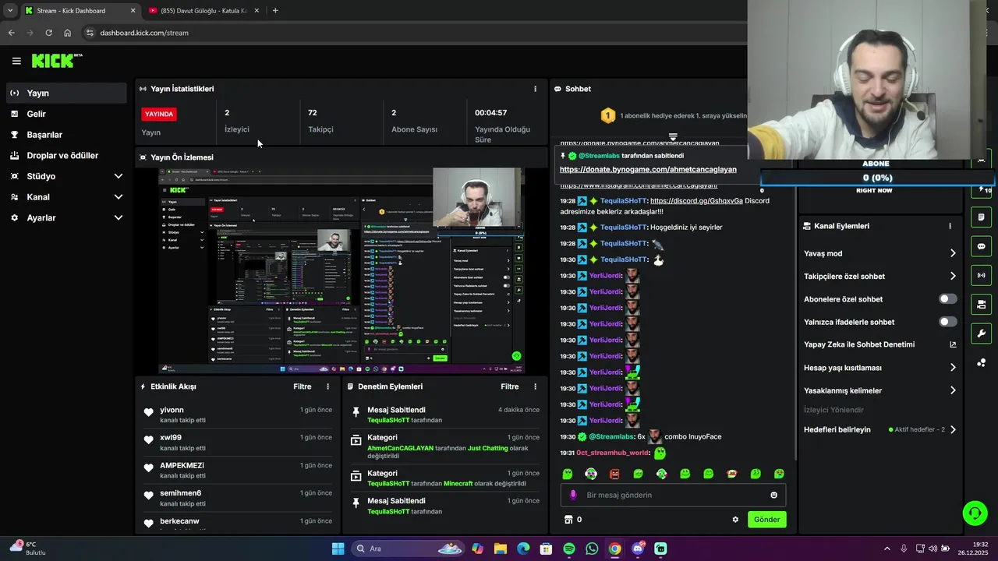Open Hesap yaşı kısıtlaması arrow
Viewport: 998px width, 561px height.
953,368
